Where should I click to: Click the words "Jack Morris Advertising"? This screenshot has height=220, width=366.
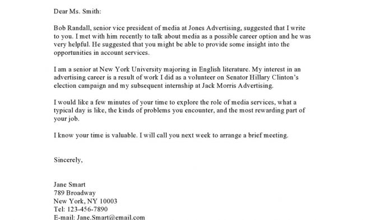coord(237,86)
